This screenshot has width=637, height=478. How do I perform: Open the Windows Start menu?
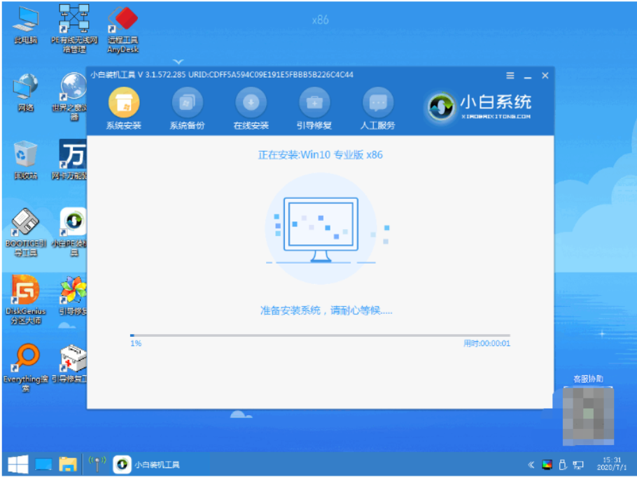click(18, 464)
